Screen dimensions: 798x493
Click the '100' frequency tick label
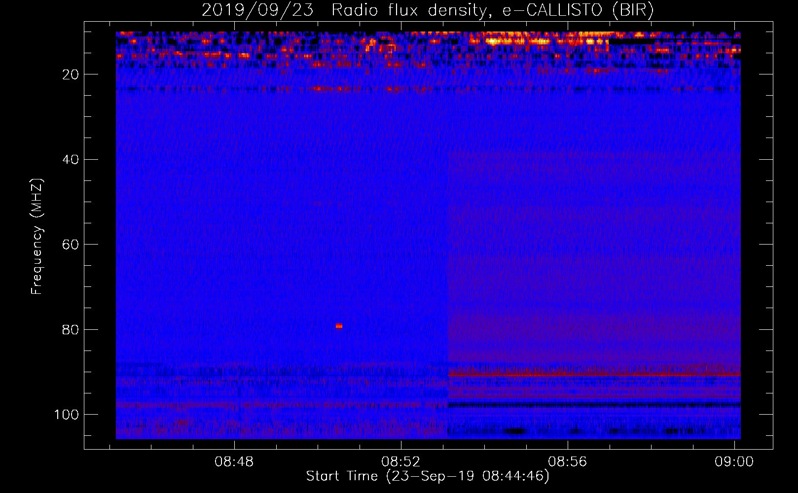click(x=67, y=415)
